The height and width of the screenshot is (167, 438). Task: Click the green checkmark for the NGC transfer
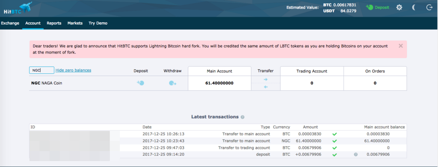coord(334,141)
